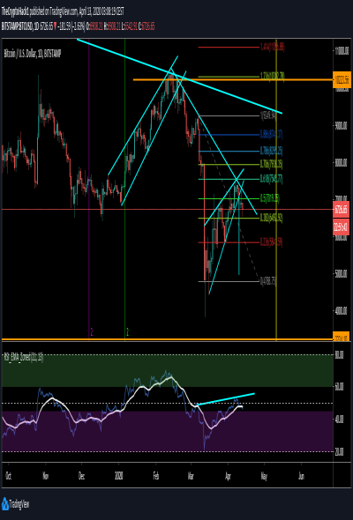Image resolution: width=353 pixels, height=520 pixels.
Task: Select the cyan RSI divergence trendline
Action: coord(226,399)
